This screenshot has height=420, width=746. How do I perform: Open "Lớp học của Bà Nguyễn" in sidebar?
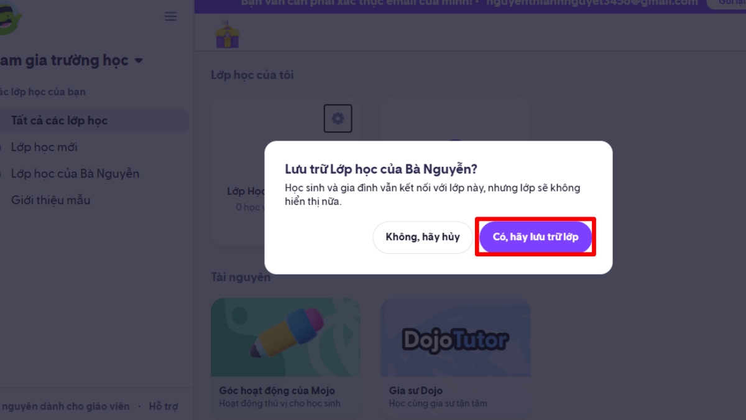(75, 174)
